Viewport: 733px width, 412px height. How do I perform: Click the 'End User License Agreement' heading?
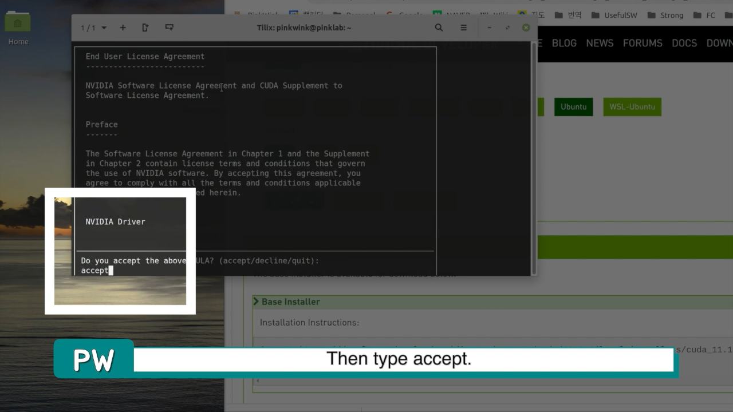(x=145, y=56)
